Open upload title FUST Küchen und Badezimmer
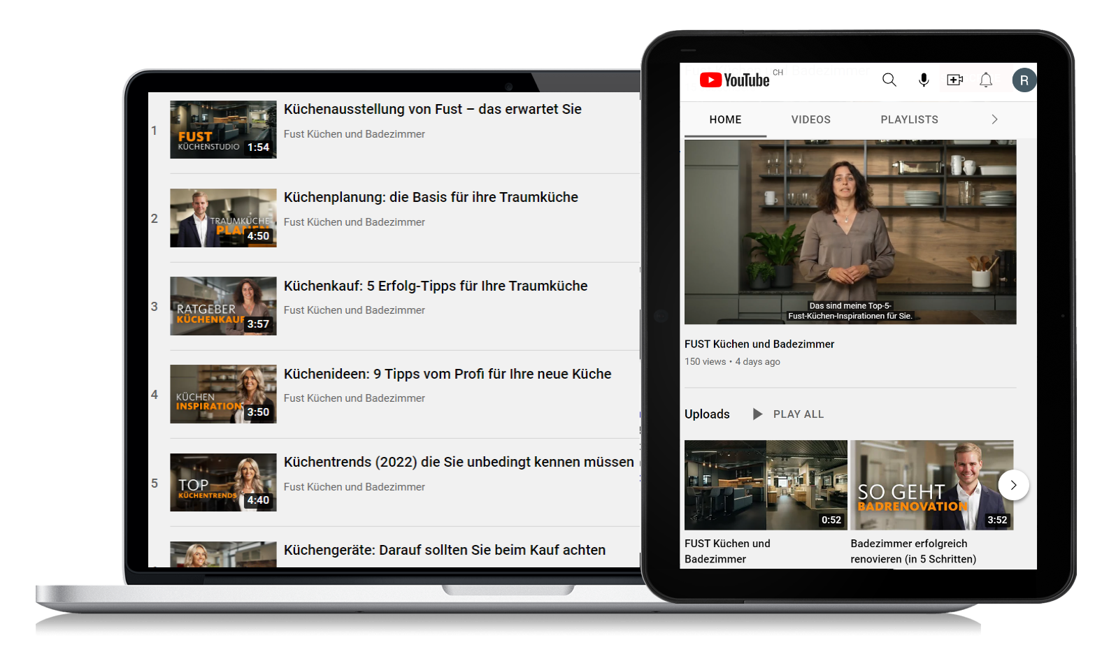Image resolution: width=1102 pixels, height=647 pixels. click(727, 551)
